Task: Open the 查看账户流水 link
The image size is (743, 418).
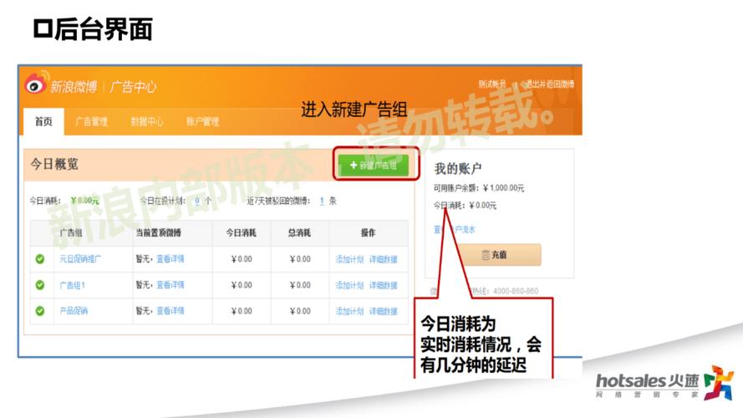Action: 455,229
